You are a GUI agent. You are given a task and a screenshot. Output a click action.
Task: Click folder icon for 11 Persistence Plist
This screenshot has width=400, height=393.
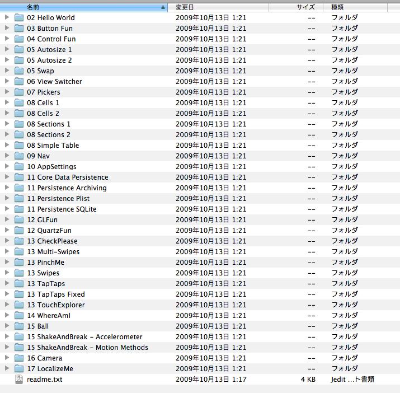(x=19, y=198)
